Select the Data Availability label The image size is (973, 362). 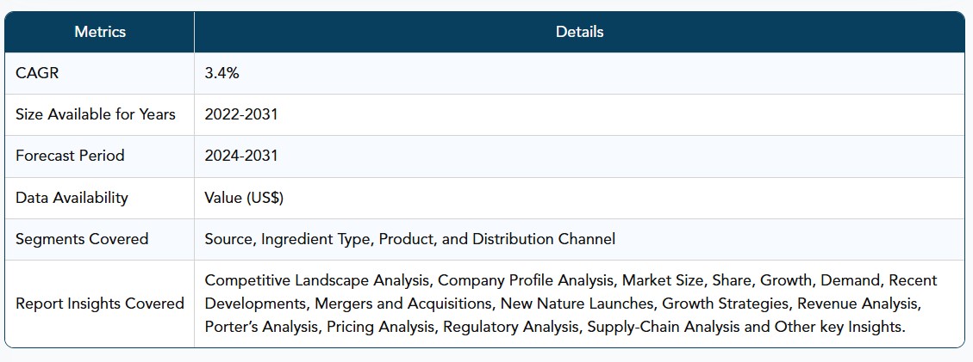point(72,198)
